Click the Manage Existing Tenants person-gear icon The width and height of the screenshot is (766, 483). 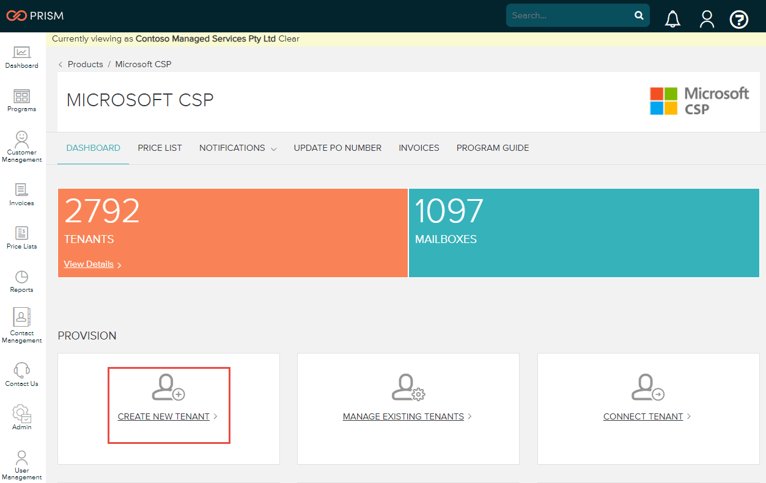[x=408, y=388]
